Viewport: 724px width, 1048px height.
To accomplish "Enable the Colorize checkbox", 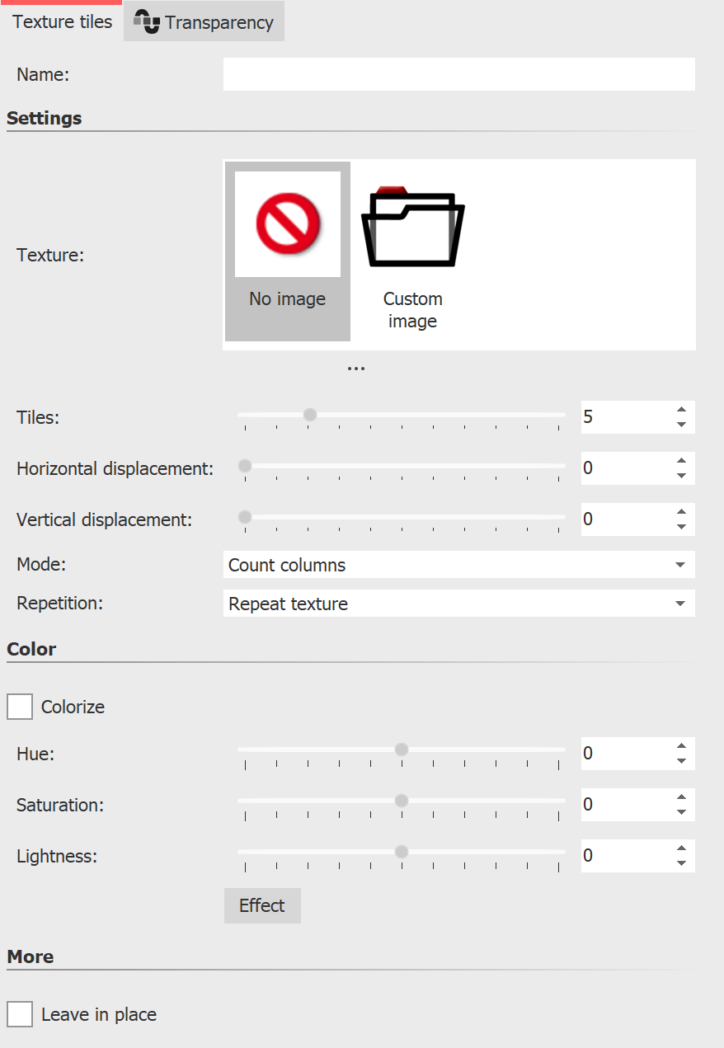I will (20, 707).
